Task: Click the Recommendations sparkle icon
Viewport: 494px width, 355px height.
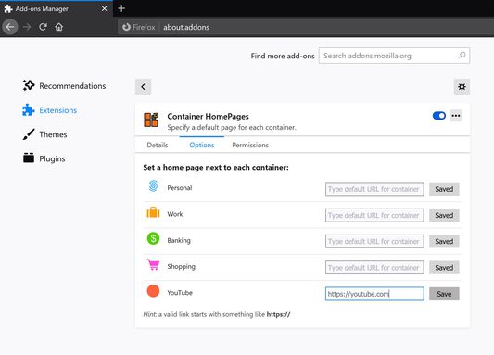Action: pyautogui.click(x=29, y=85)
